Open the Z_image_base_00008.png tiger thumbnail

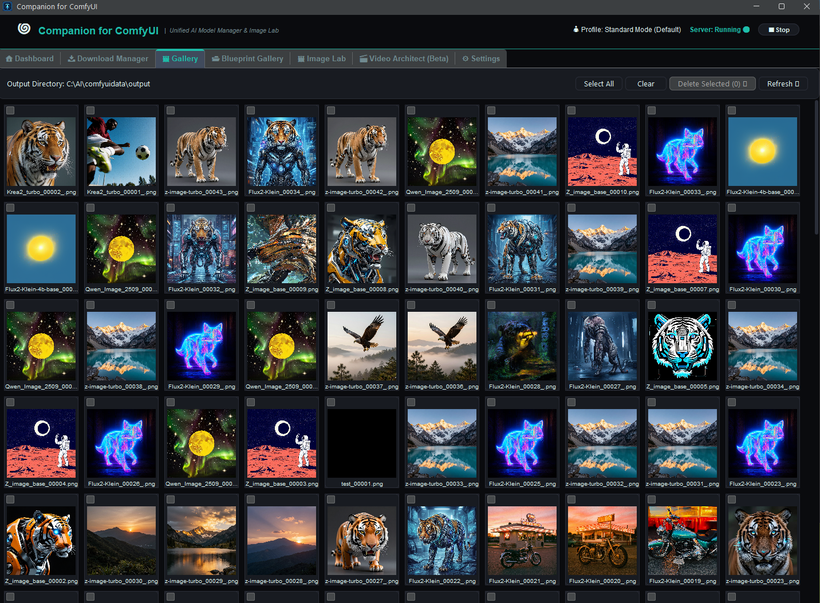pyautogui.click(x=362, y=249)
